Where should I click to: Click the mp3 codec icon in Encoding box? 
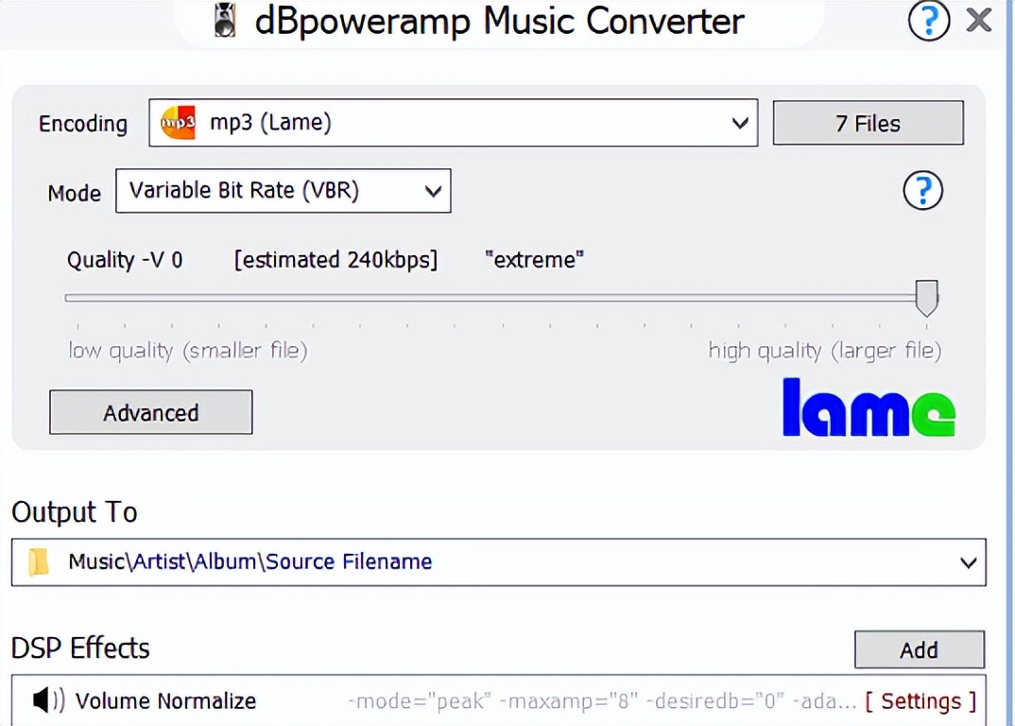click(x=178, y=122)
